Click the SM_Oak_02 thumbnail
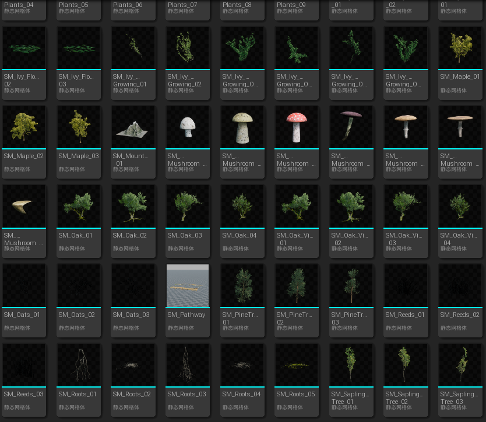 click(x=133, y=207)
